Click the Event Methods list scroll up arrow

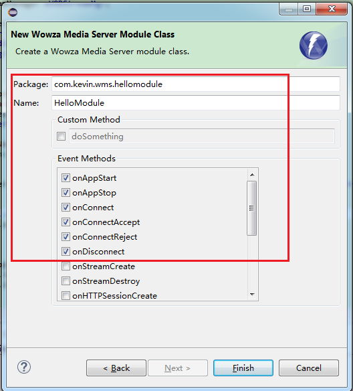[252, 175]
